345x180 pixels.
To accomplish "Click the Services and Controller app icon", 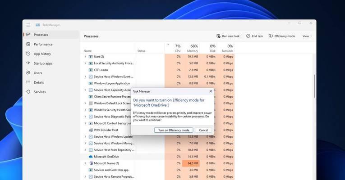I will tap(91, 170).
